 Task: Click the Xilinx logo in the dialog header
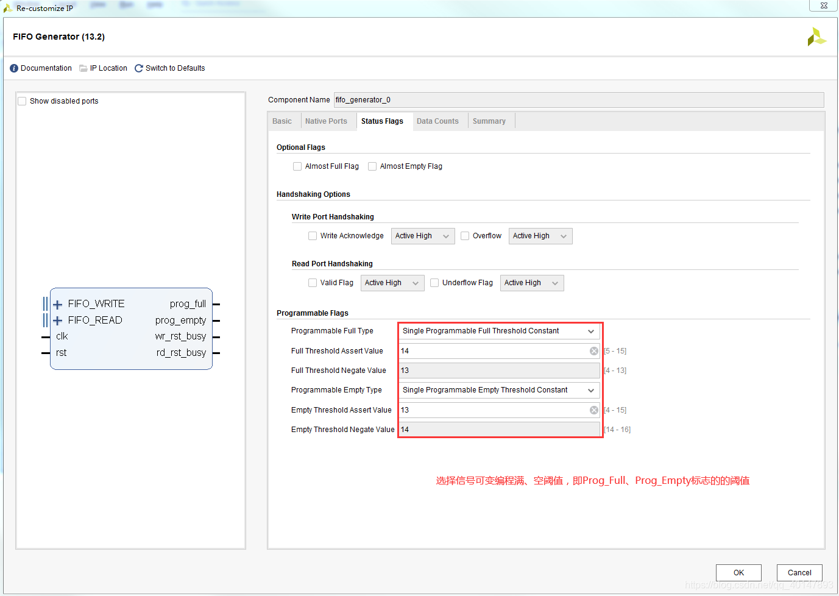(816, 37)
